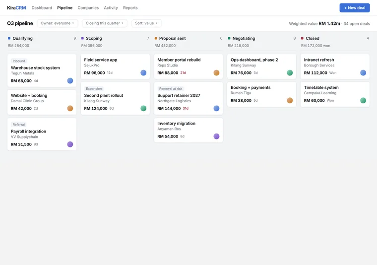Open the Sort: value dropdown
Viewport: 377px width, 265px height.
146,23
